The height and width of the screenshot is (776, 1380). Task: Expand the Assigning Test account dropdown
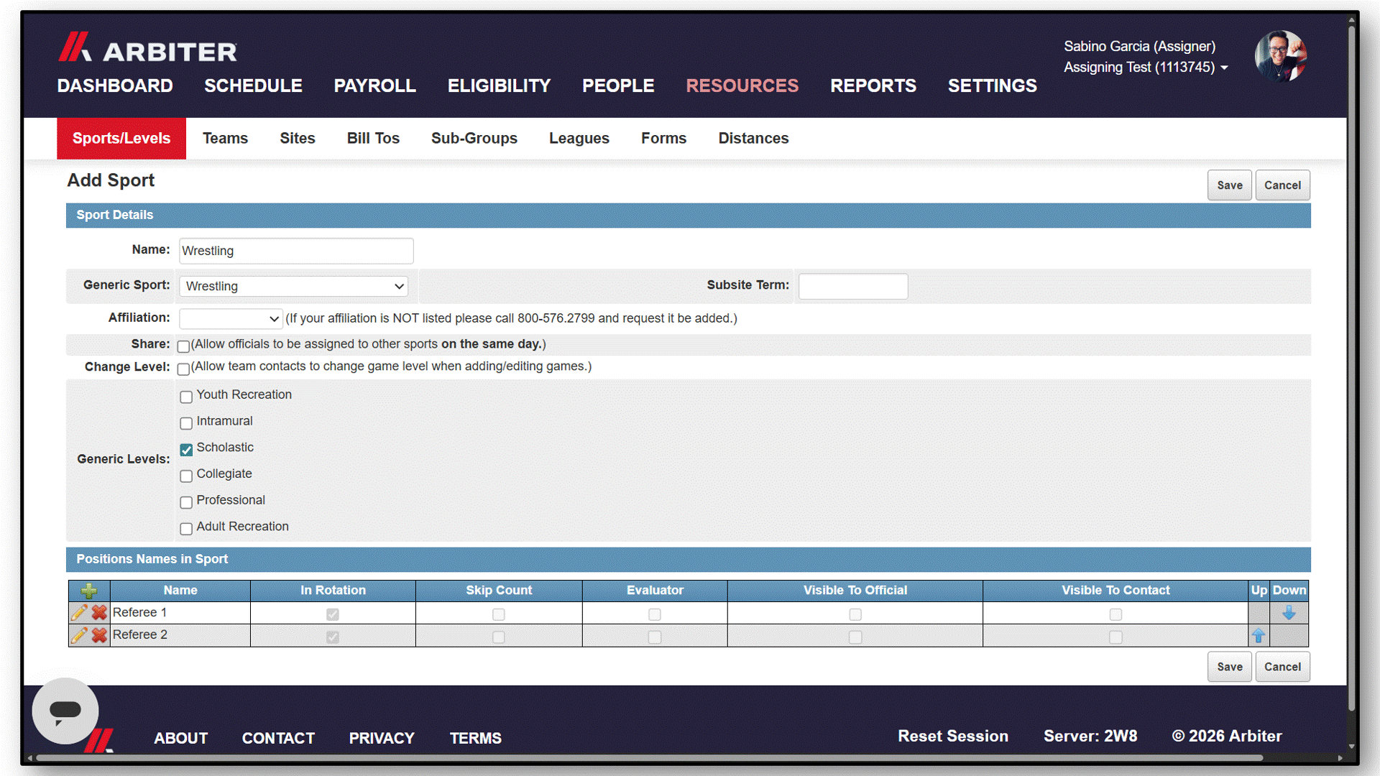[x=1146, y=67]
